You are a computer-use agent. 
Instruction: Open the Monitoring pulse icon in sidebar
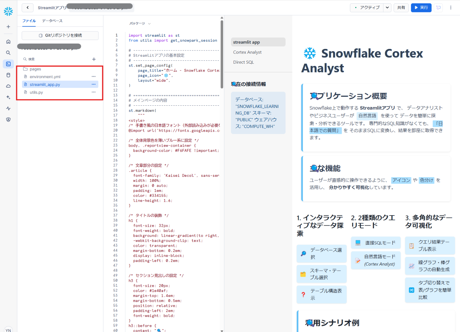[x=8, y=109]
